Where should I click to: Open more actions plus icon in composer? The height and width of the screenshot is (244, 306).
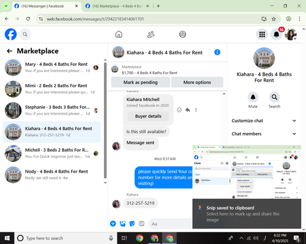(113, 224)
